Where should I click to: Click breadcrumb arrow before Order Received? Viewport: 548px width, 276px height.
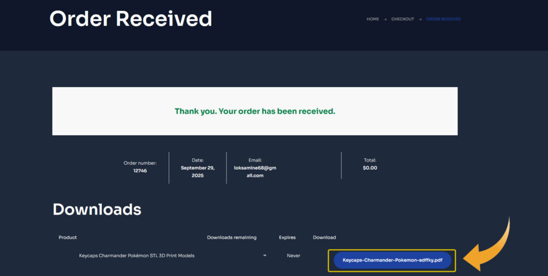(420, 19)
